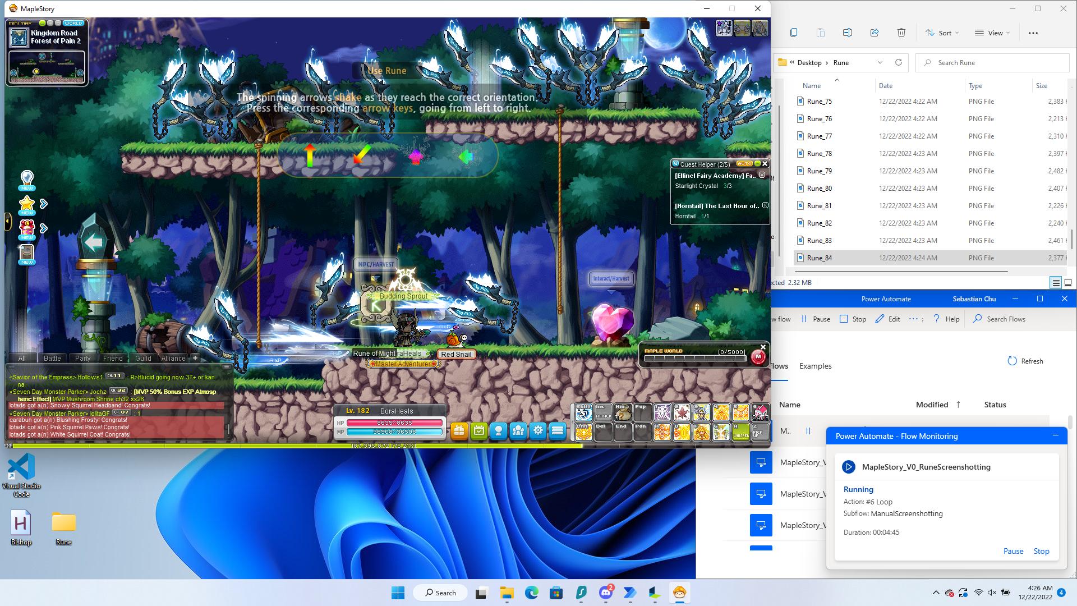Remove Horntail quest from helper
This screenshot has height=606, width=1077.
(765, 205)
